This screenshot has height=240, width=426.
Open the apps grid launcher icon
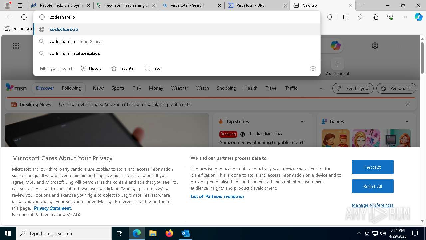(16, 46)
